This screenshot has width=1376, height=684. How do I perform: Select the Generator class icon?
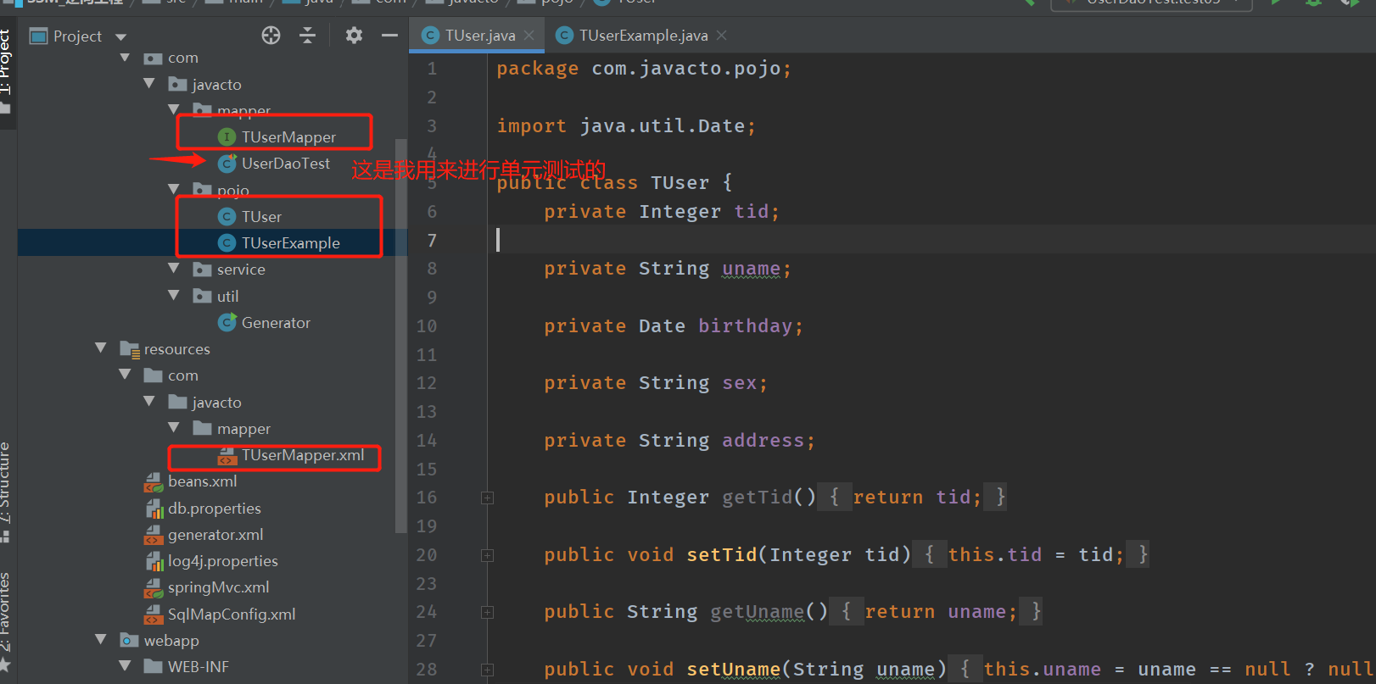(227, 322)
